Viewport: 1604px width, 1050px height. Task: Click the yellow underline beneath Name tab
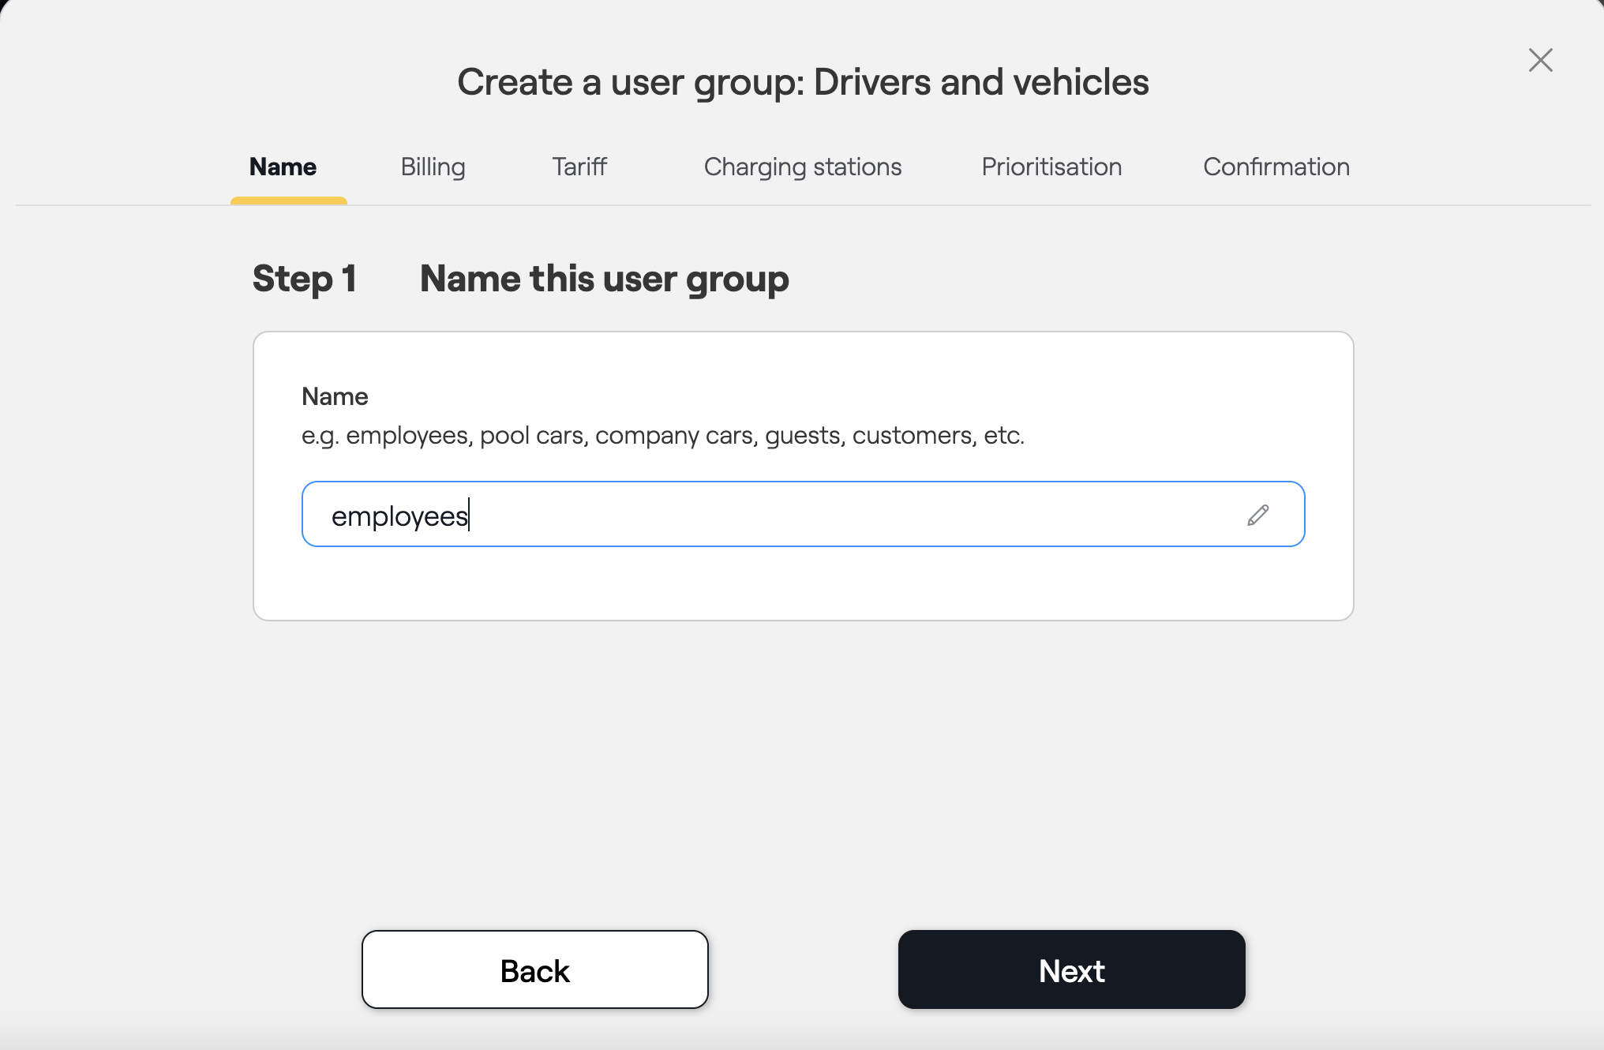click(x=289, y=201)
